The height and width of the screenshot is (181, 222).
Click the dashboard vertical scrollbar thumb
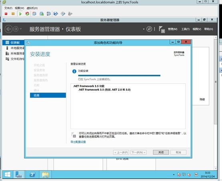[x=216, y=82]
